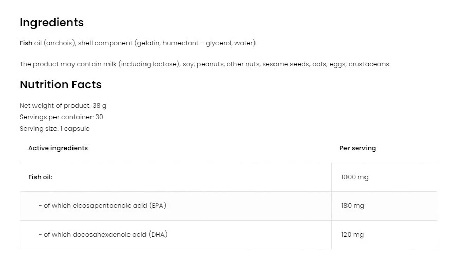Click the Net weight of product line

[x=63, y=105]
